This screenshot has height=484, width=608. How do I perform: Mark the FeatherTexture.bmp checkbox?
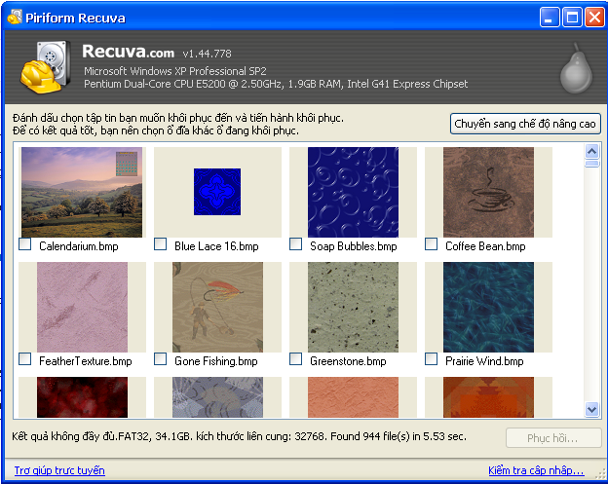(25, 358)
